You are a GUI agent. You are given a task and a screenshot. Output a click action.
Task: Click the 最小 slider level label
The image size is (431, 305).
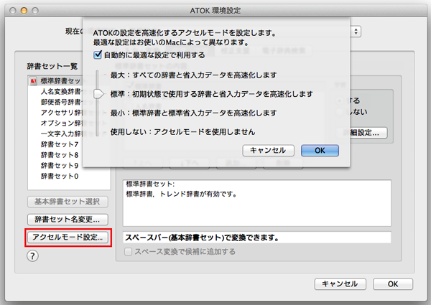coord(193,113)
